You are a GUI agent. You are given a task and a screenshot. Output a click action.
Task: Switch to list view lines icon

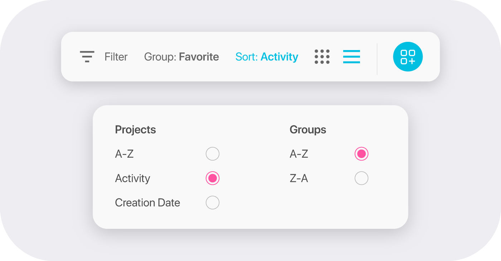tap(351, 57)
